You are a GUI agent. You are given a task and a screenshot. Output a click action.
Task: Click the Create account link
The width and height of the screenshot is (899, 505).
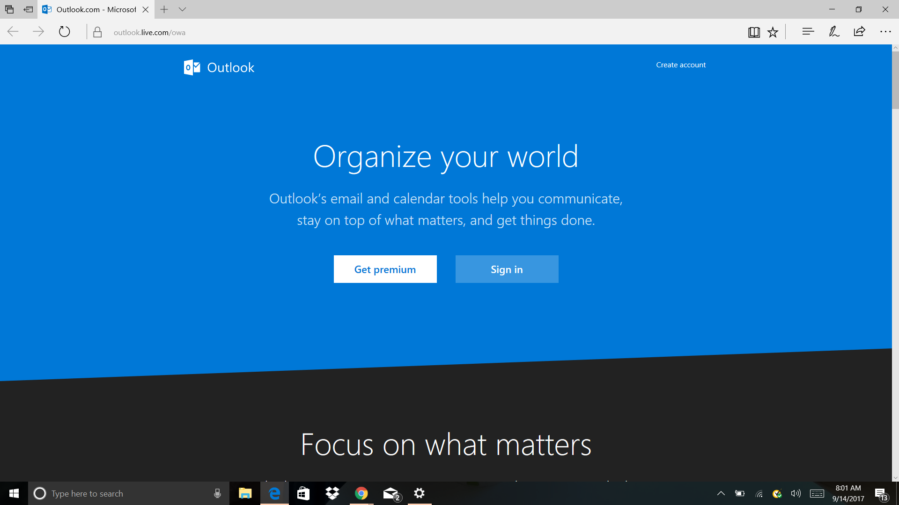(680, 65)
